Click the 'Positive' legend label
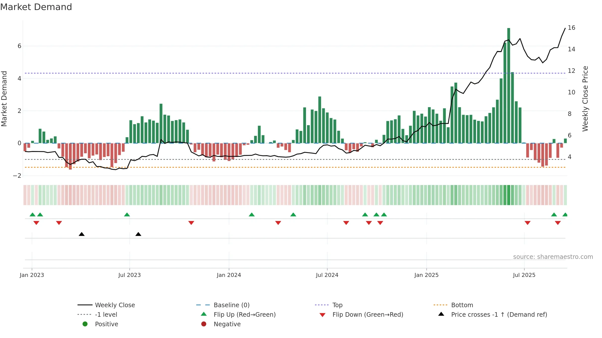 click(107, 324)
